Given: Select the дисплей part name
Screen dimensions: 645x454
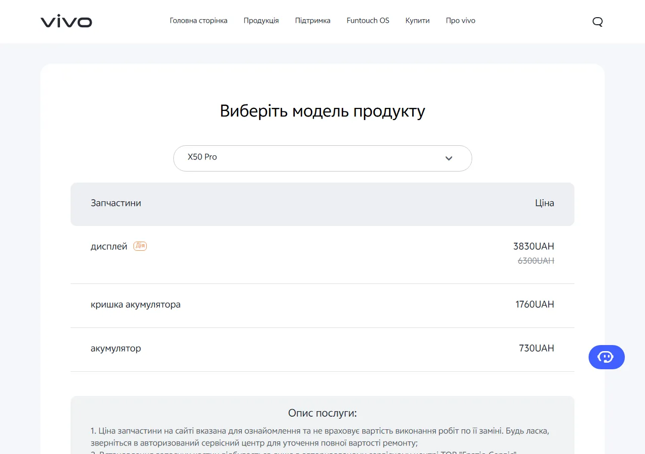Looking at the screenshot, I should pos(109,247).
